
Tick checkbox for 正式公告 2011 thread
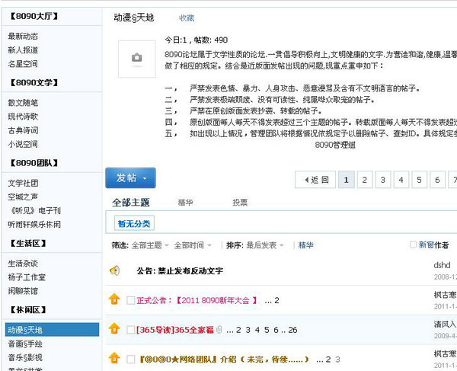point(130,300)
